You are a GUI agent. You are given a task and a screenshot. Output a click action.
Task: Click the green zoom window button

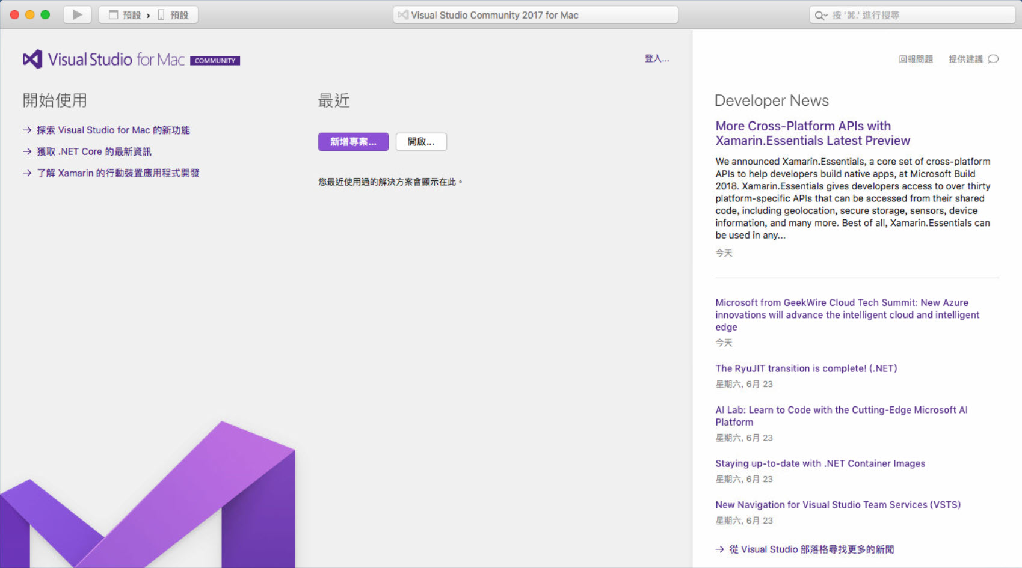click(x=45, y=14)
